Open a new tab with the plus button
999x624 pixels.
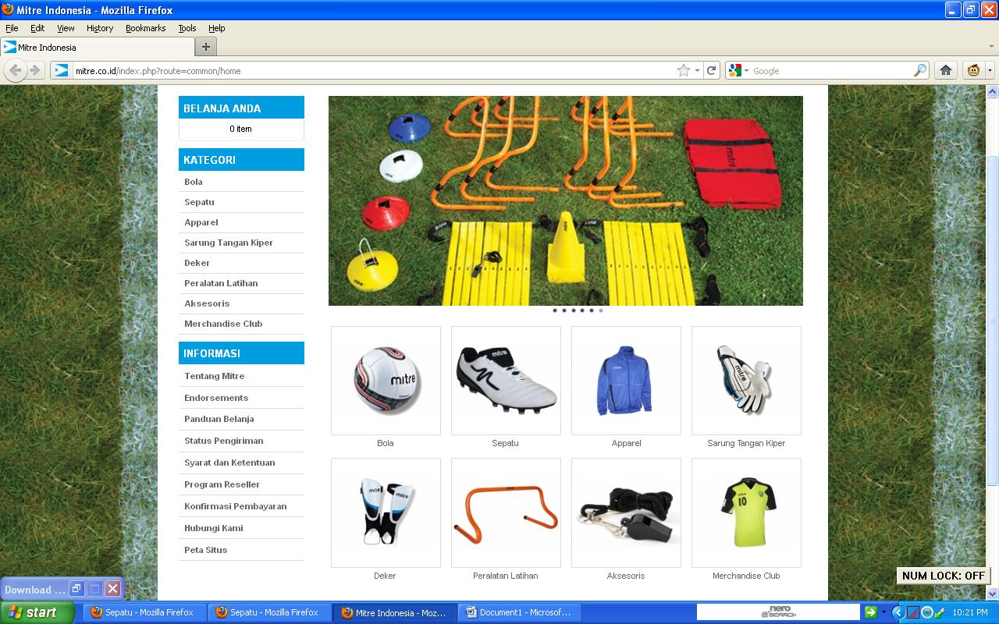click(x=205, y=47)
